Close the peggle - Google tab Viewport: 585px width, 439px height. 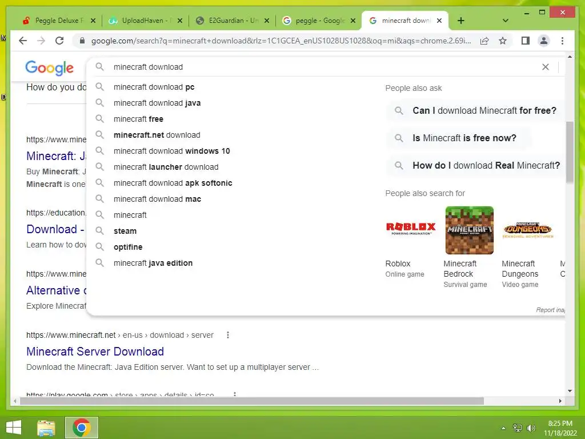tap(353, 21)
